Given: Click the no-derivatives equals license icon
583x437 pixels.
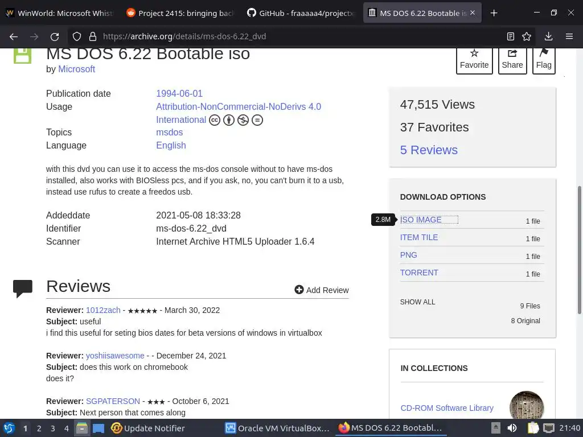Looking at the screenshot, I should (257, 120).
